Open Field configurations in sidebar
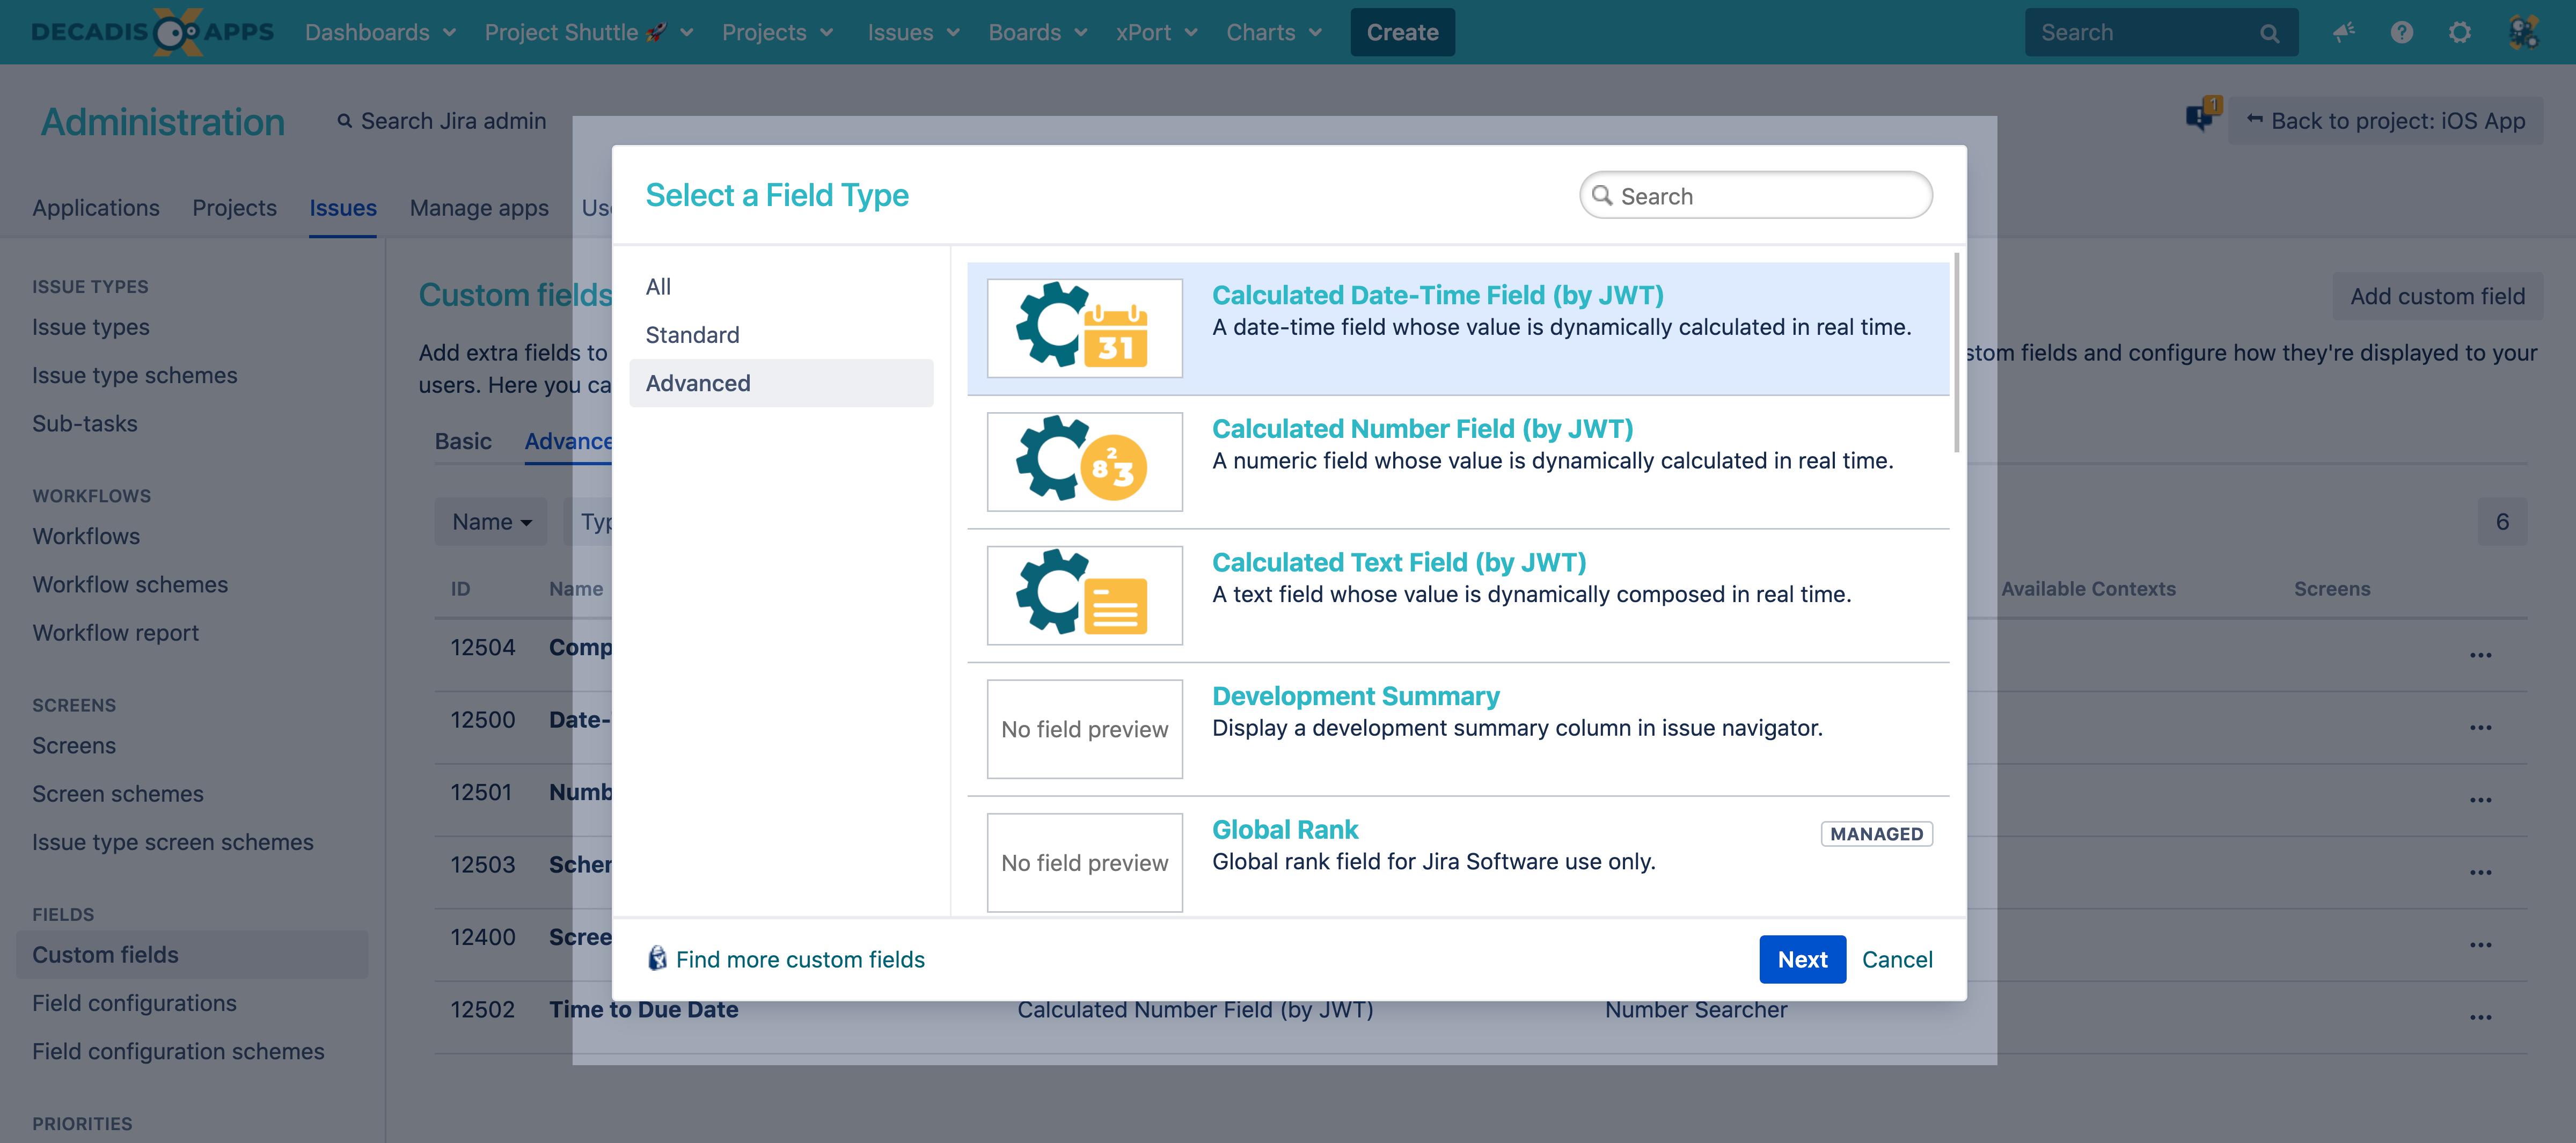The width and height of the screenshot is (2576, 1143). pos(134,1003)
